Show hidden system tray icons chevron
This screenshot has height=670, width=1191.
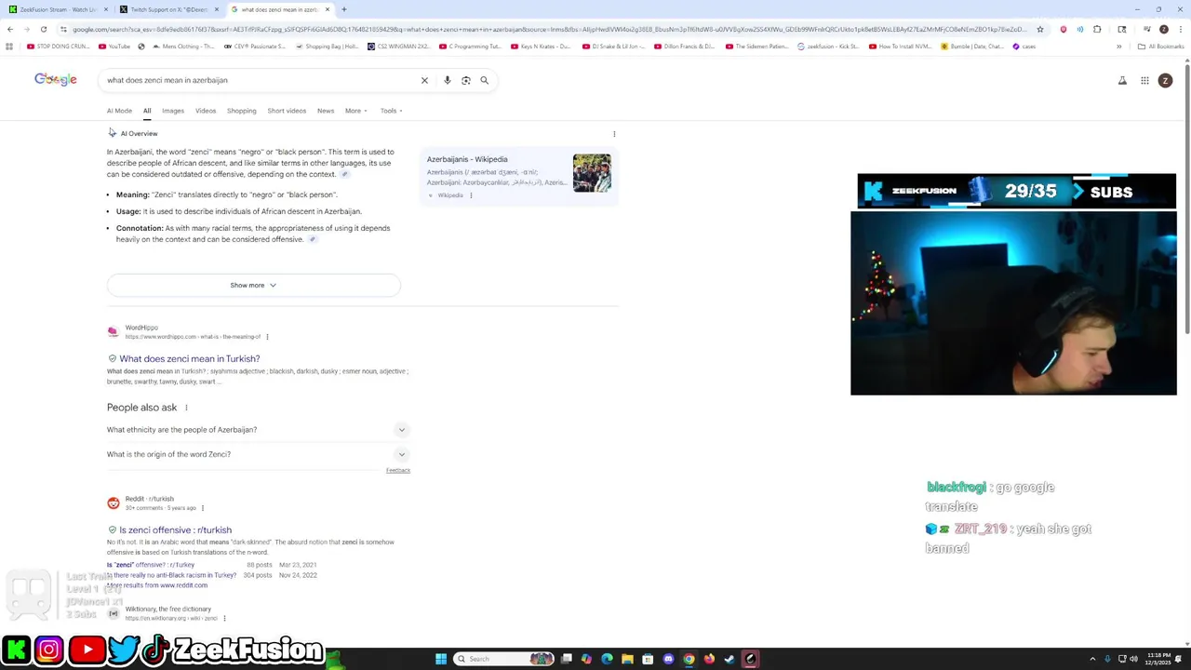coord(1092,659)
